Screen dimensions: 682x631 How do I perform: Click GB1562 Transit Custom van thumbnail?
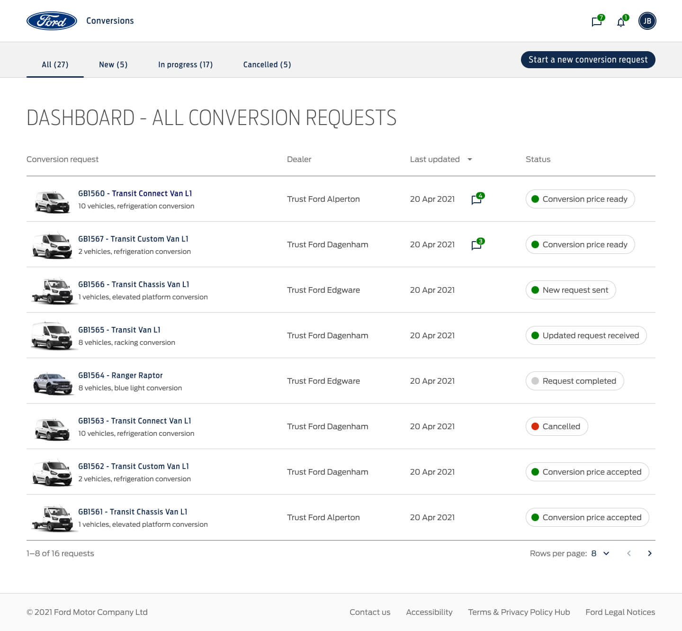52,473
